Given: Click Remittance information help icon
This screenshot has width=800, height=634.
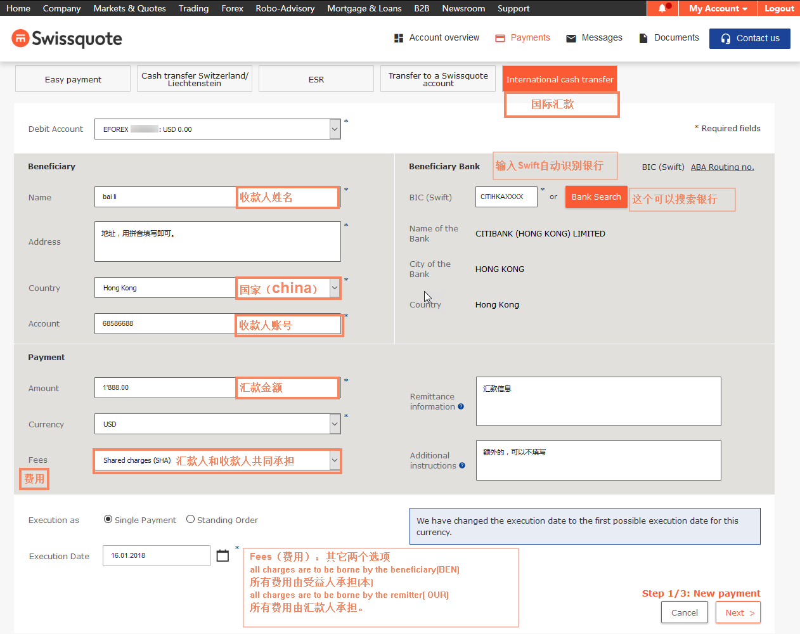Looking at the screenshot, I should 461,407.
